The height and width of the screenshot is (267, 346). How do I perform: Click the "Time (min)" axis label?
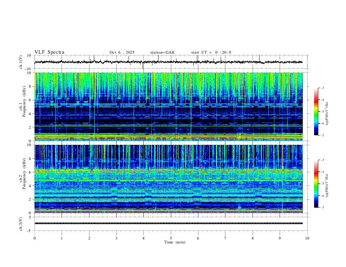(x=175, y=242)
